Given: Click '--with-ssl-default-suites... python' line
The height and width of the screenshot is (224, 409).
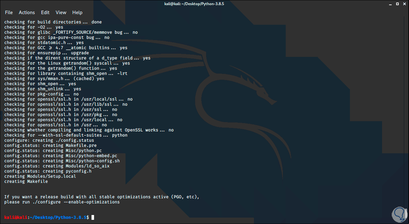Looking at the screenshot, I should pyautogui.click(x=66, y=135).
